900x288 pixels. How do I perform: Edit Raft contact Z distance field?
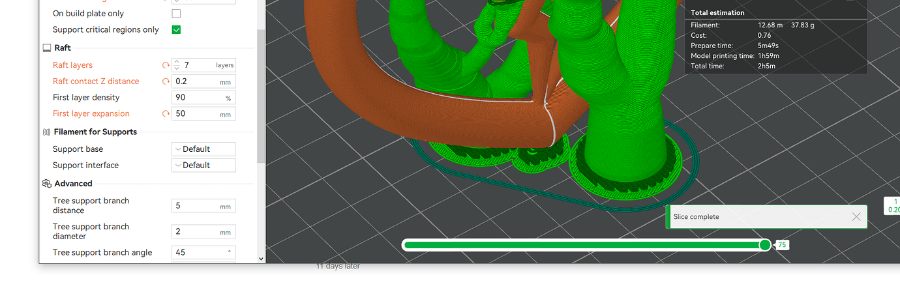tap(203, 81)
